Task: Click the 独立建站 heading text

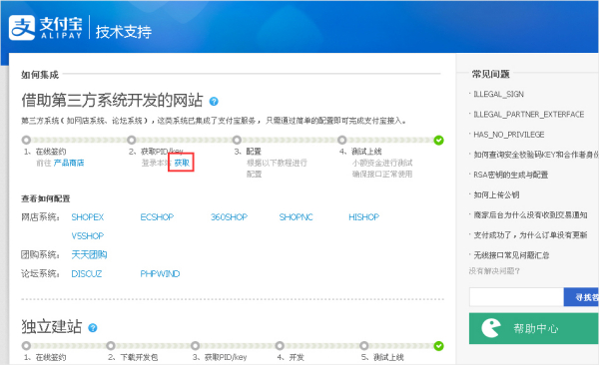Action: coord(52,327)
